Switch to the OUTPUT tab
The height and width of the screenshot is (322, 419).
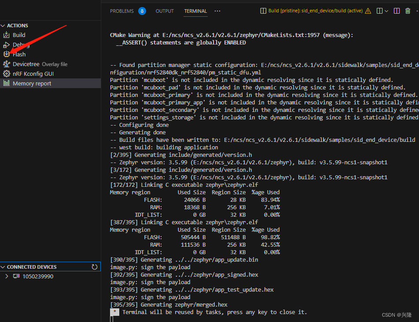tap(165, 11)
